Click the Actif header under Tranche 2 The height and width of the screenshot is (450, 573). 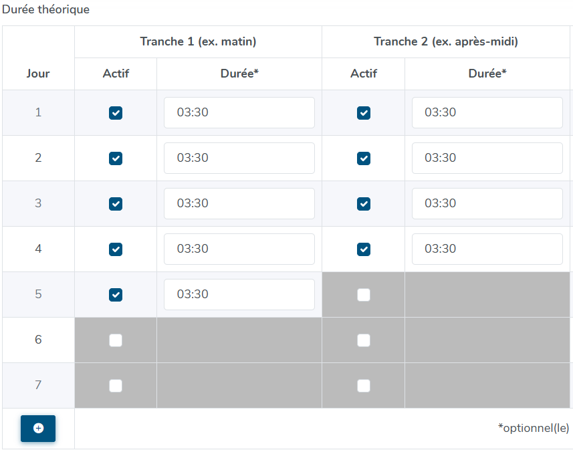364,74
